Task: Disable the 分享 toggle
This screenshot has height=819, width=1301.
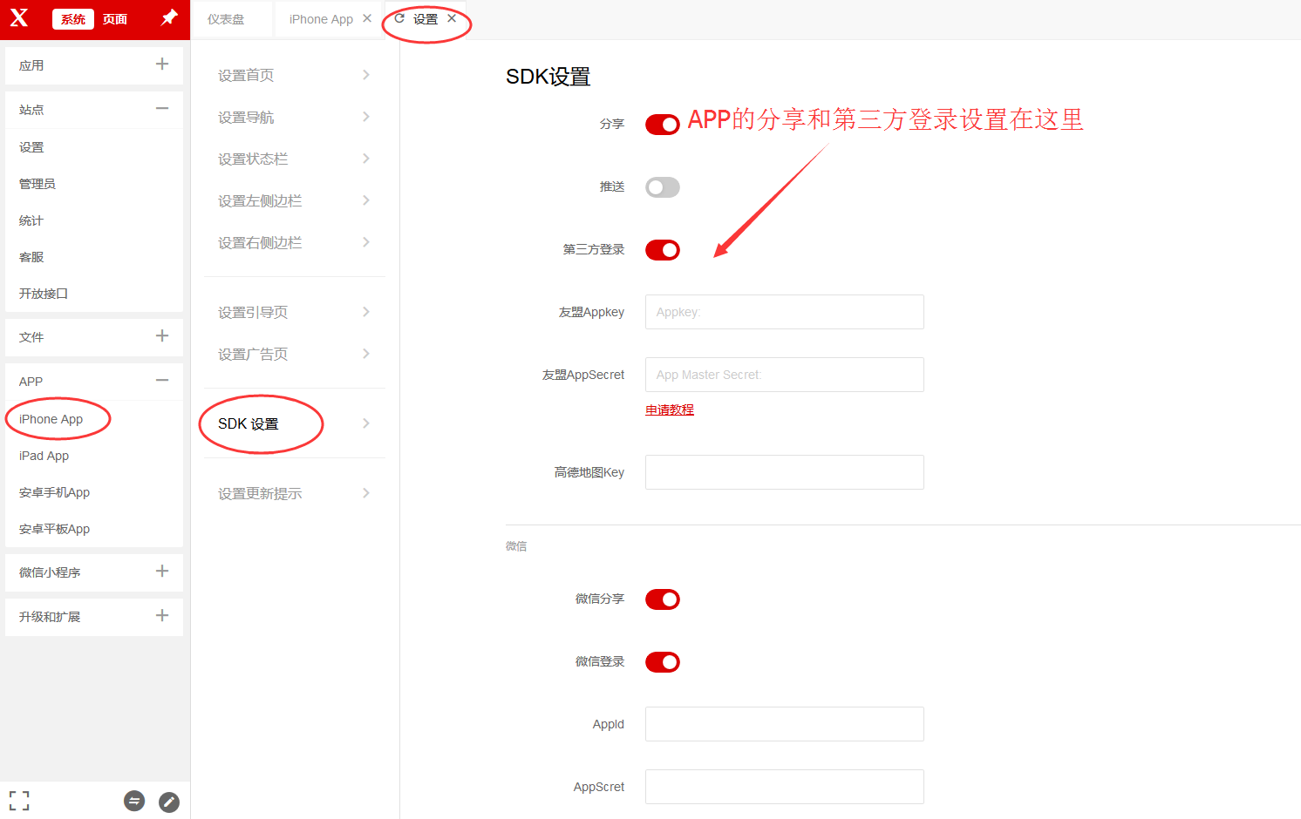Action: [662, 125]
